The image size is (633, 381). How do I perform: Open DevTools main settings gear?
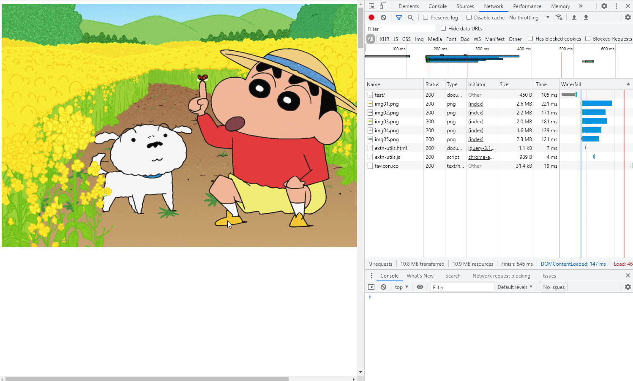[604, 6]
